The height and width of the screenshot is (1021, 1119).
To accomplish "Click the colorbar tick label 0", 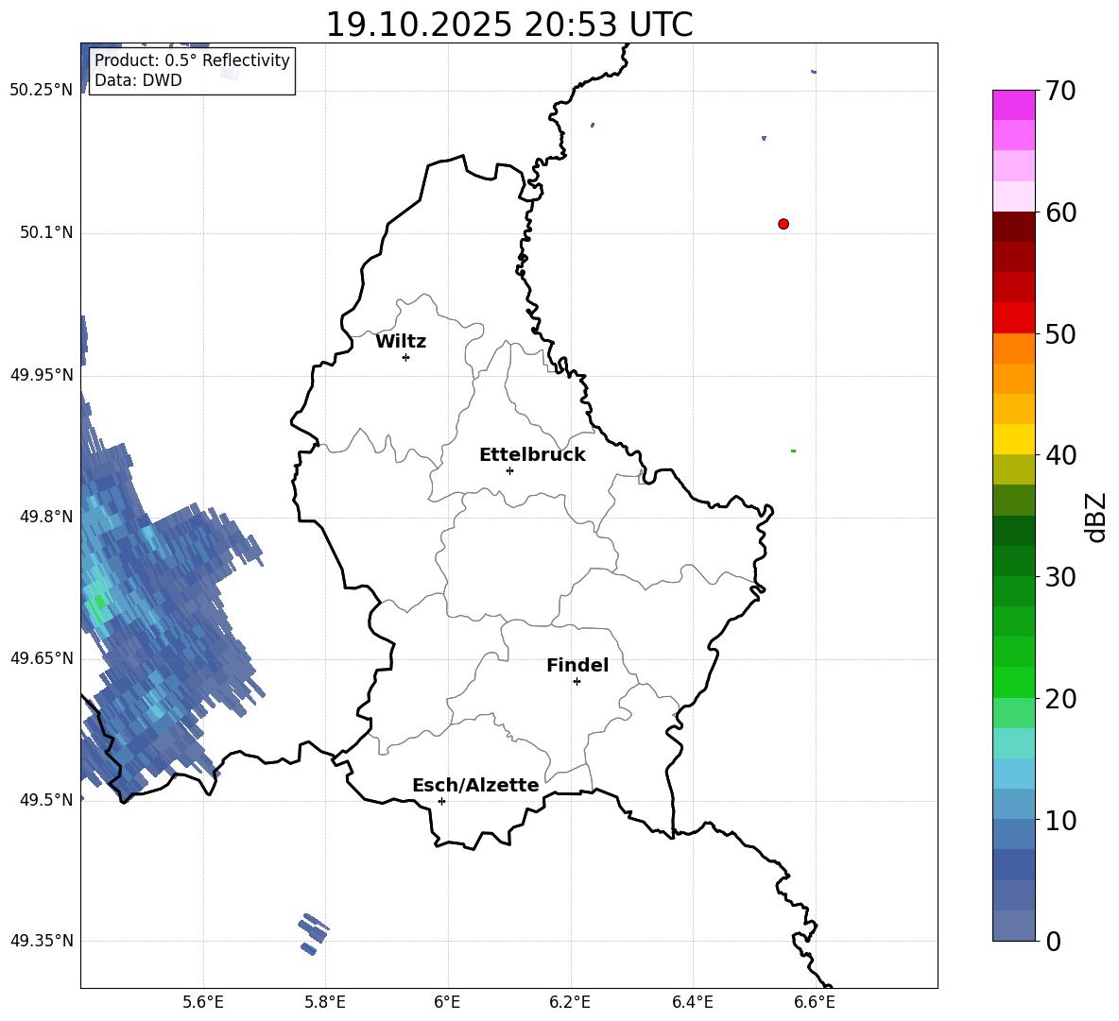I will [x=1054, y=941].
